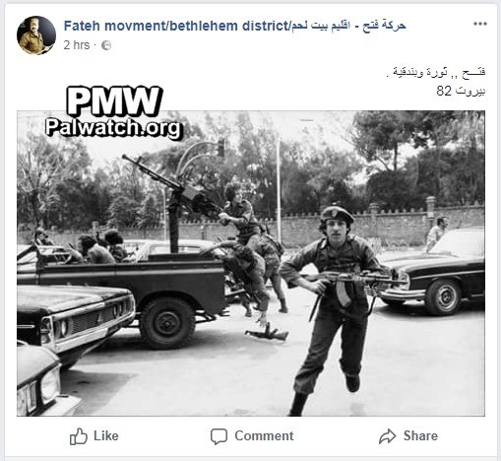
Task: Click the 'بيروت 82' caption line
Action: tap(461, 91)
